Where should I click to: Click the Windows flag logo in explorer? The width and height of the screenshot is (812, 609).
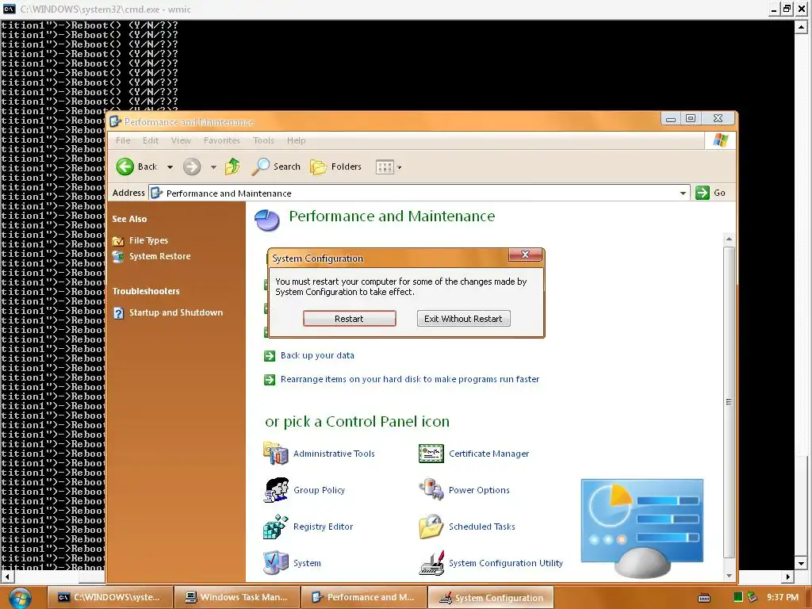click(720, 140)
